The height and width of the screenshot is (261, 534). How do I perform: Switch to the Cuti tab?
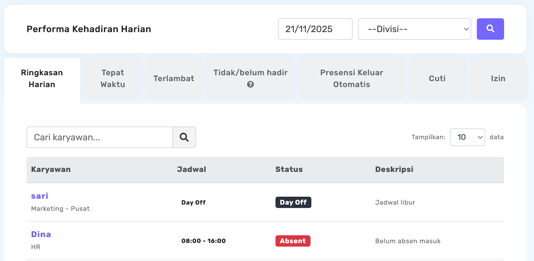(437, 79)
